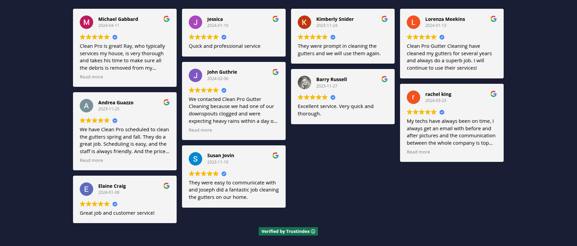The height and width of the screenshot is (246, 577).
Task: Open Lorenza Meekins' reviewer name link
Action: (x=445, y=19)
